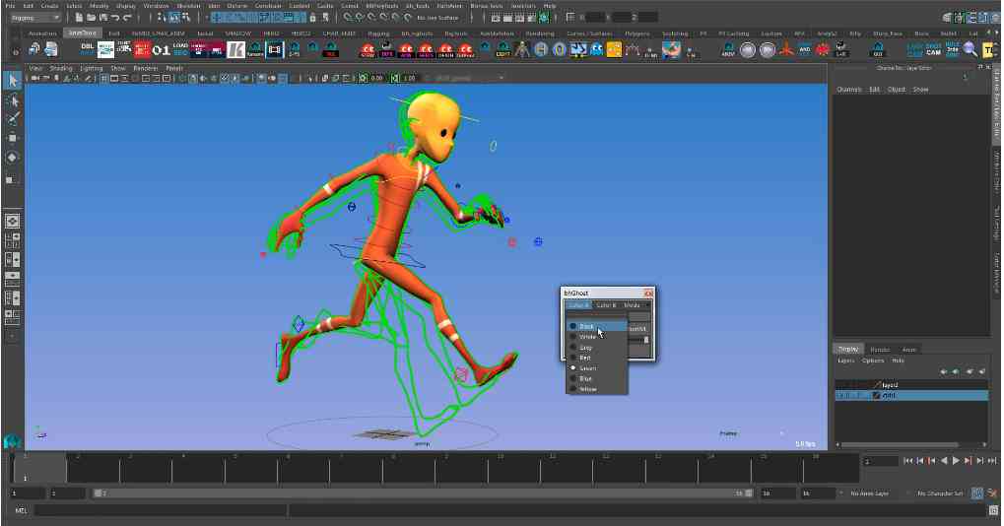
Task: Switch to the Anim layer tab
Action: coord(909,350)
